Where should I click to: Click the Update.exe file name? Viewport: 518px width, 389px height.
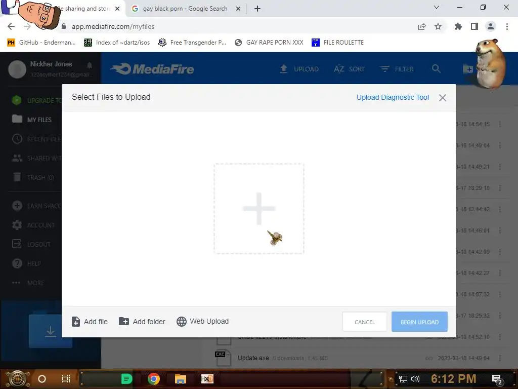[x=253, y=358]
